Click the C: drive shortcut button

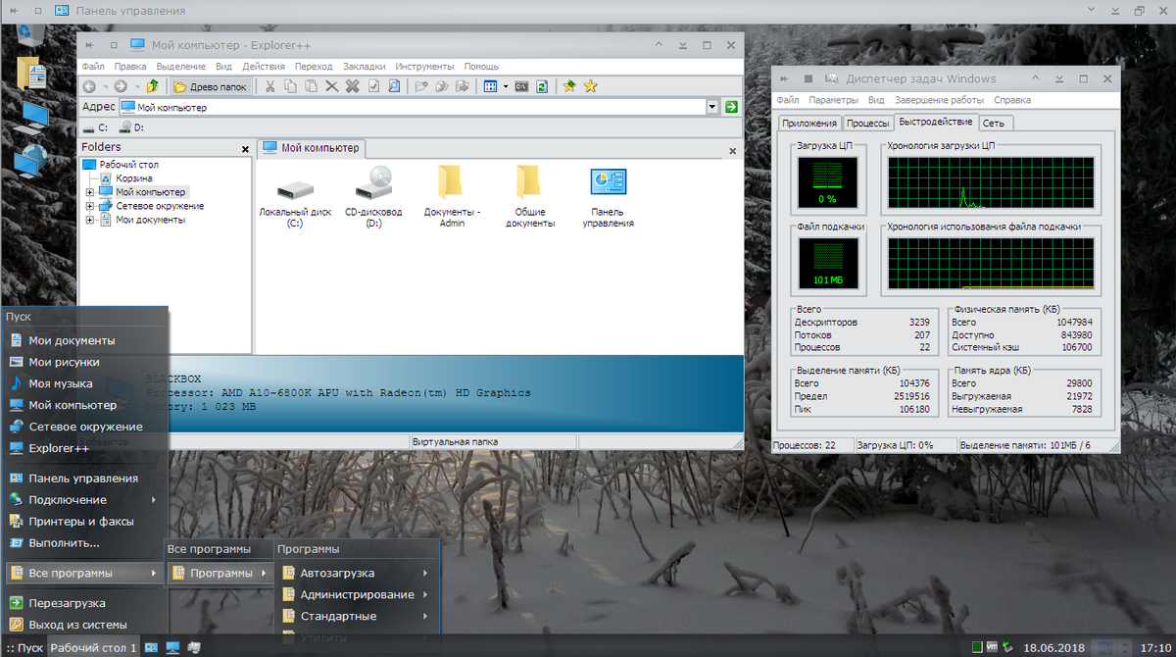pyautogui.click(x=96, y=127)
